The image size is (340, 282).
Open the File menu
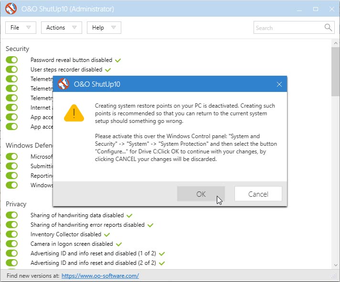(x=21, y=28)
